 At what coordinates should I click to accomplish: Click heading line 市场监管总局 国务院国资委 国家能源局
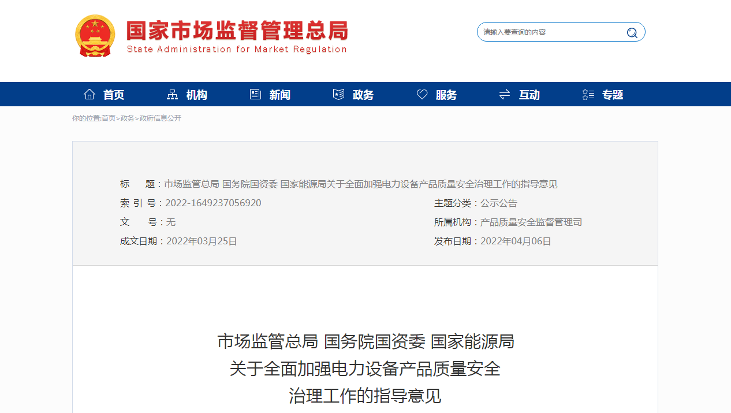click(365, 342)
